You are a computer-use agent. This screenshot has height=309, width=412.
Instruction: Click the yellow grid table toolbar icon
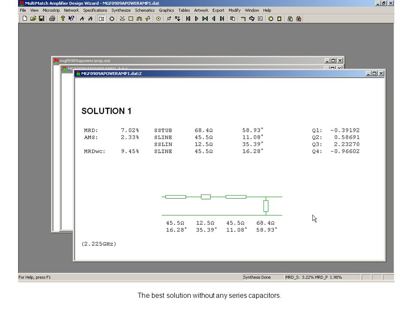(131, 18)
